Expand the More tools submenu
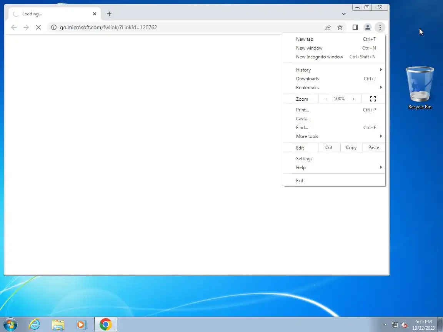 334,136
